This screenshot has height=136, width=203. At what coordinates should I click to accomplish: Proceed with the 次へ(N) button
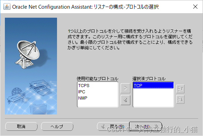[146, 126]
